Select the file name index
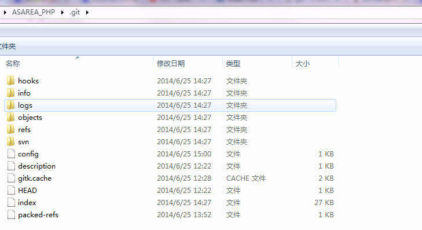This screenshot has width=422, height=230. [x=27, y=203]
